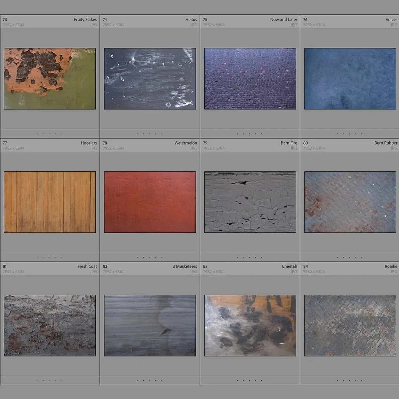Screen dimensions: 399x399
Task: Select the Fruity Flakes peeling paint thumbnail
Action: pos(50,79)
